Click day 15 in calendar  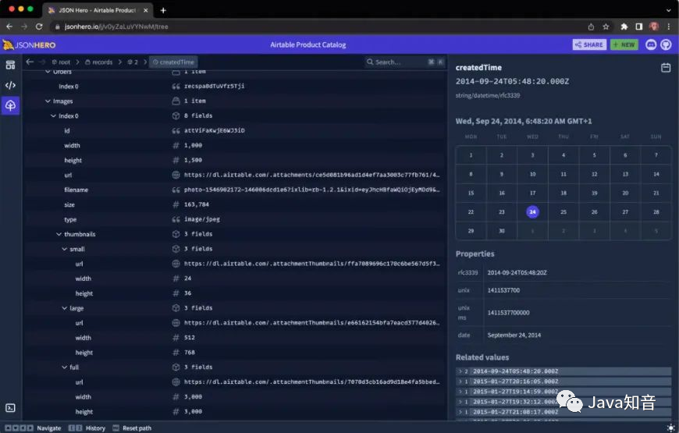[x=471, y=193]
